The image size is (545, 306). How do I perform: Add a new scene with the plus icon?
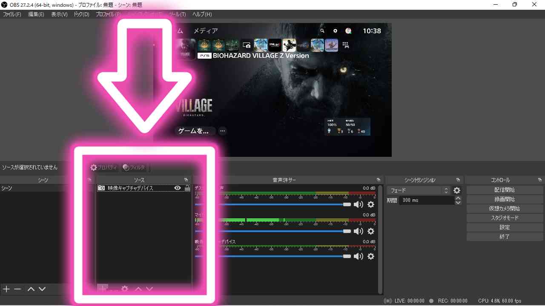[6, 289]
